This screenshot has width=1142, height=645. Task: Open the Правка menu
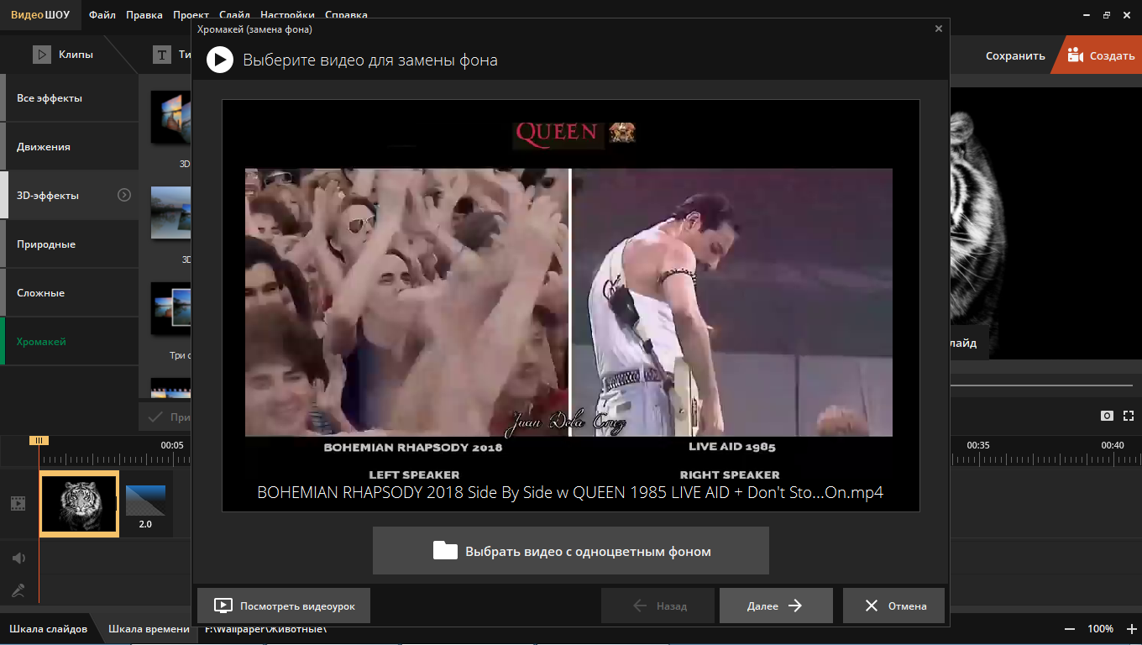144,15
